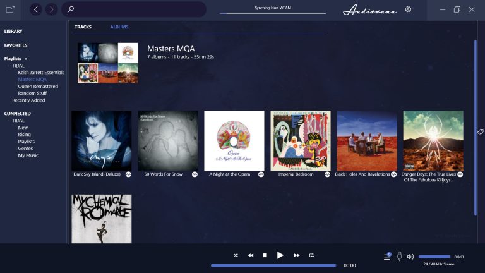Open the My Chemical Romance album cover
The image size is (485, 273).
point(102,219)
